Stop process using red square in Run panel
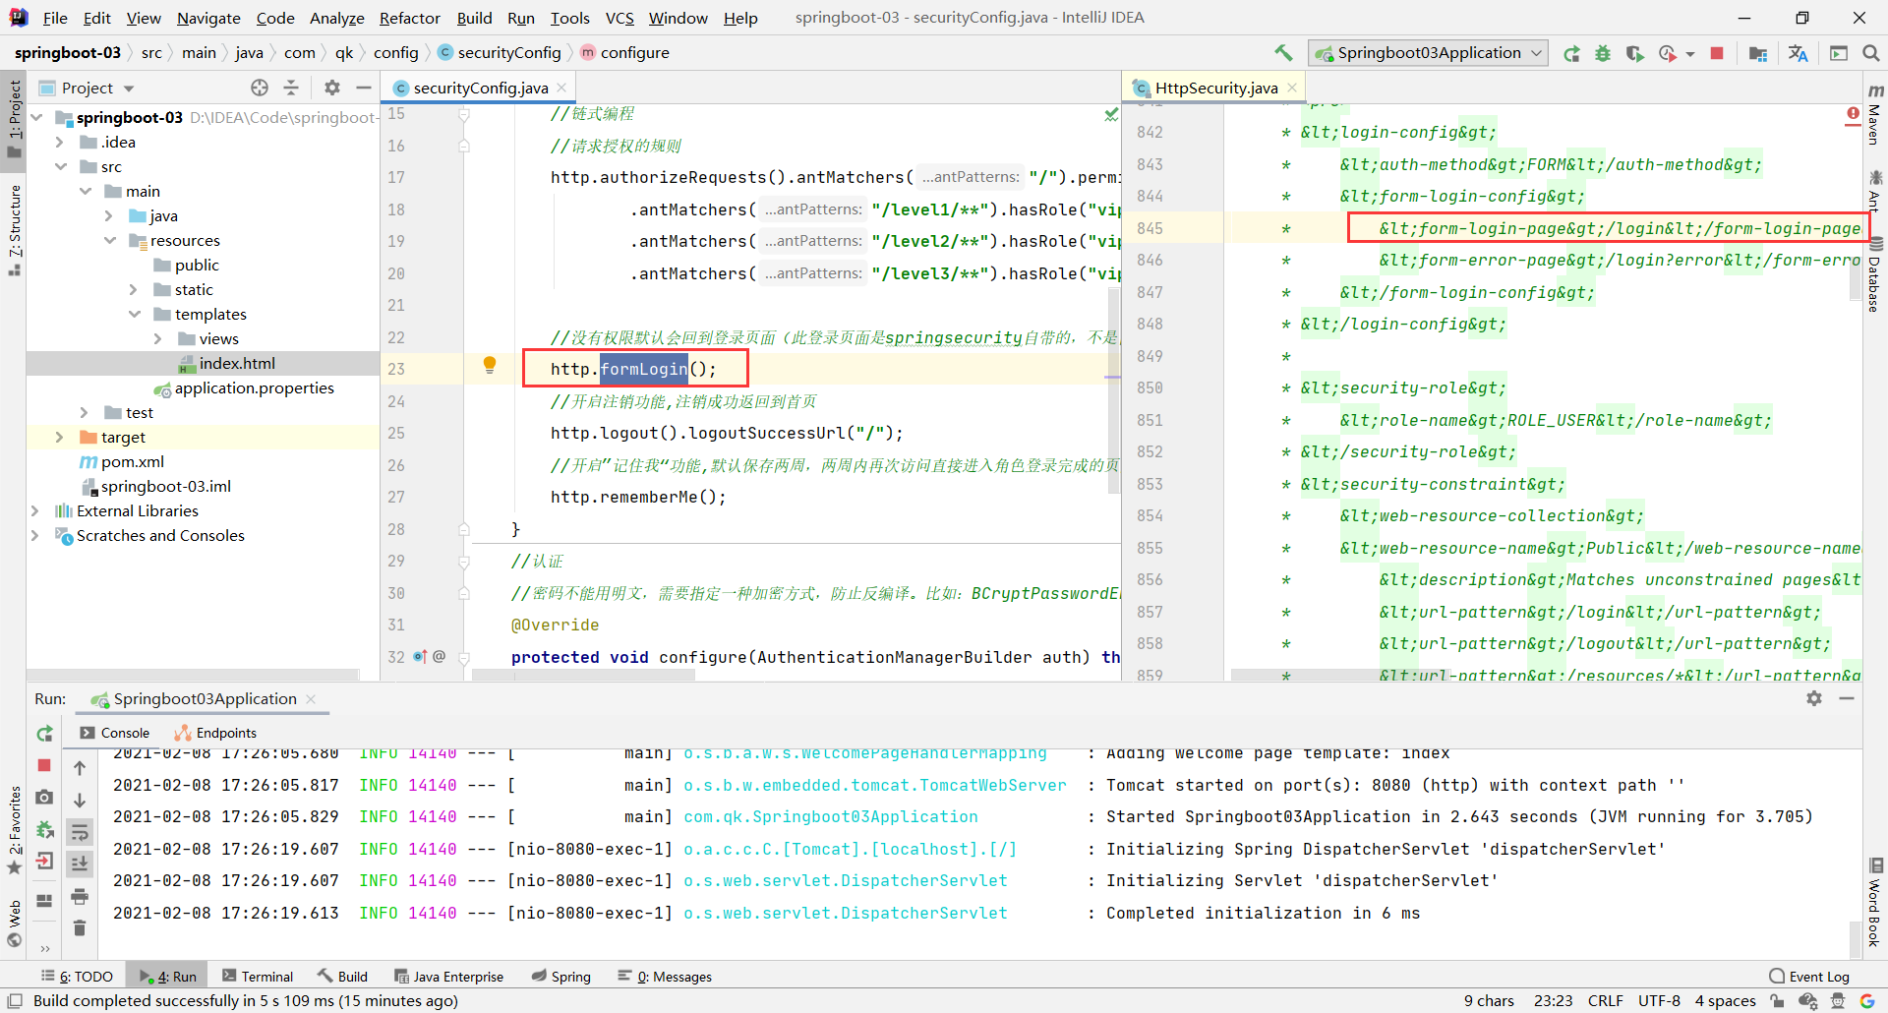1888x1013 pixels. point(44,765)
